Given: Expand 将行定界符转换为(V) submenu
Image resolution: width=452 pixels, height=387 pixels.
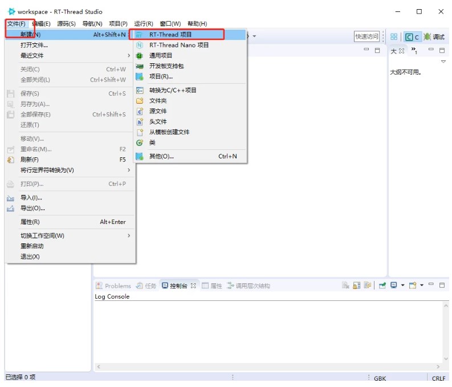Looking at the screenshot, I should (x=70, y=170).
